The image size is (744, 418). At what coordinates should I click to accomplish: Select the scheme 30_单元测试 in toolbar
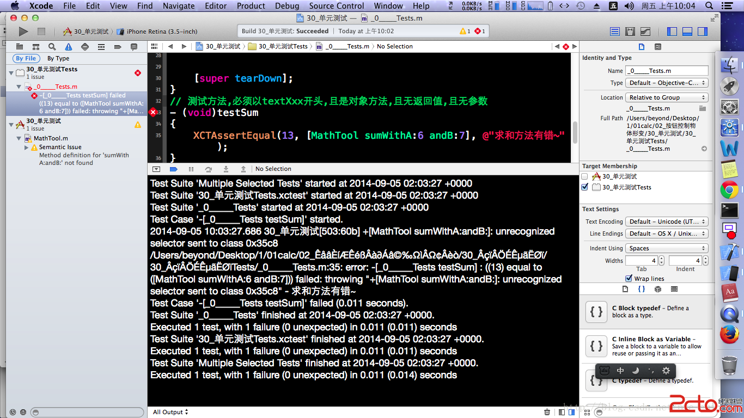(x=86, y=32)
